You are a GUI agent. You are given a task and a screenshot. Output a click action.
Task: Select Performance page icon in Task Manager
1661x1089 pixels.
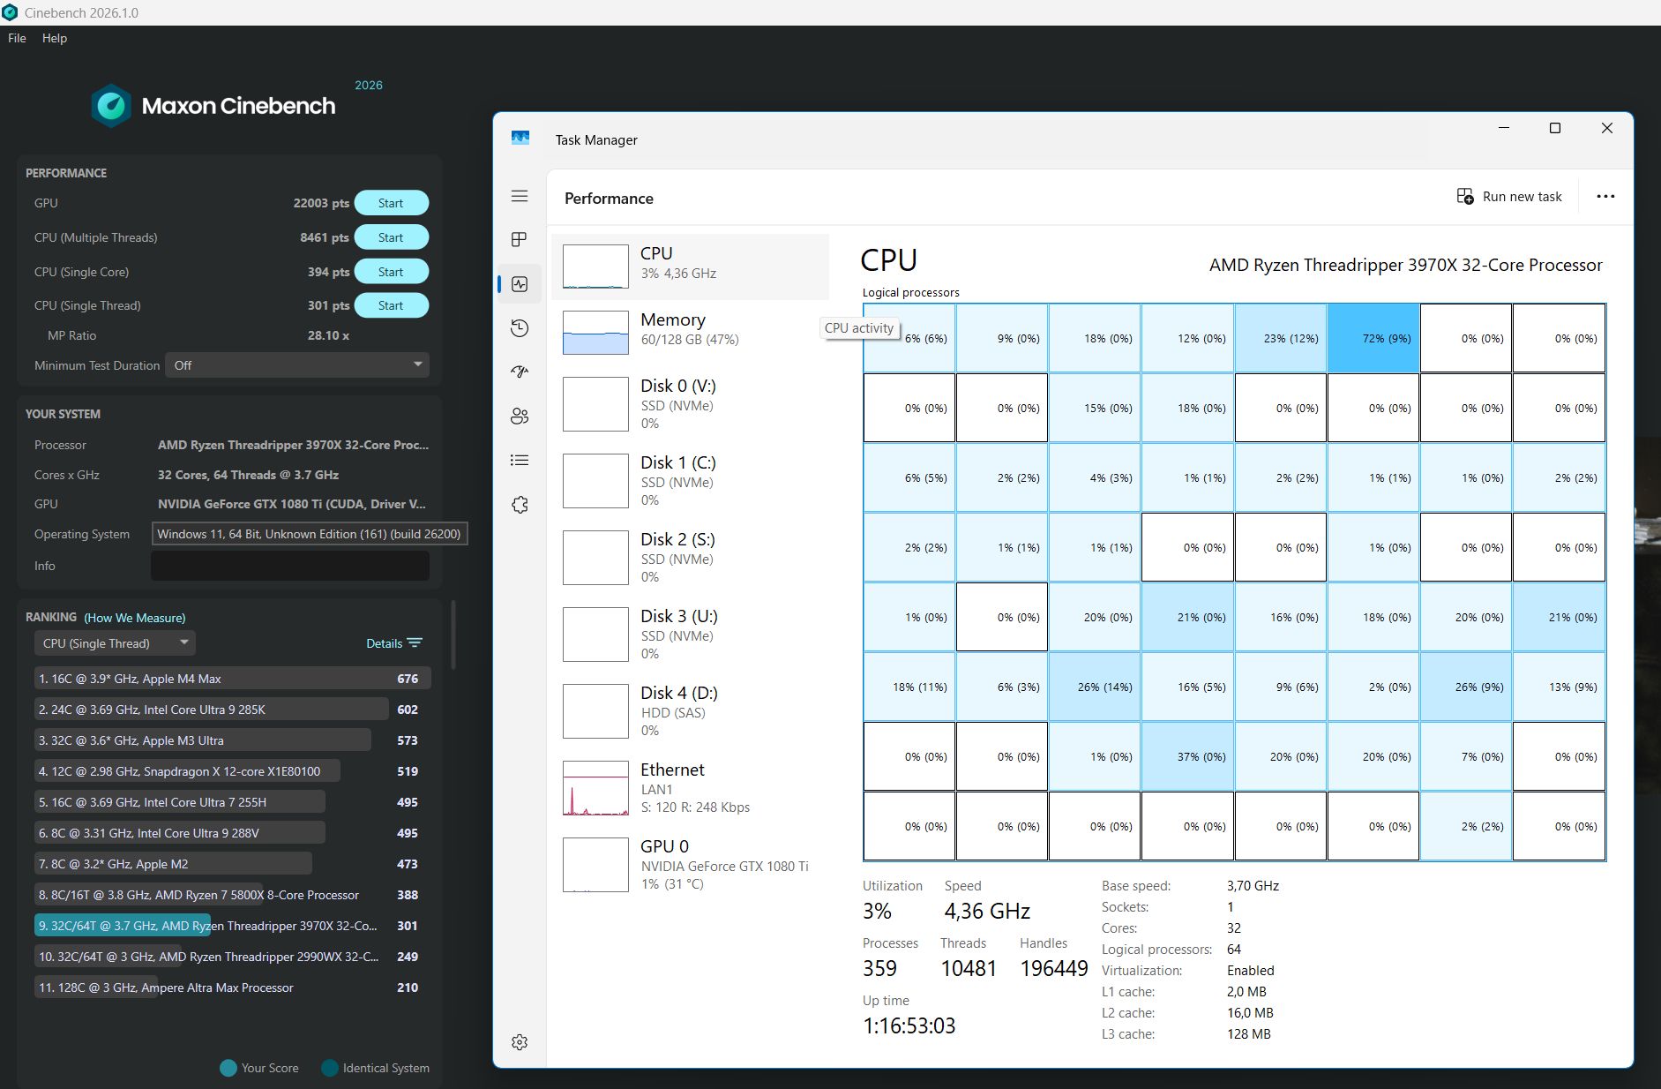click(x=520, y=284)
